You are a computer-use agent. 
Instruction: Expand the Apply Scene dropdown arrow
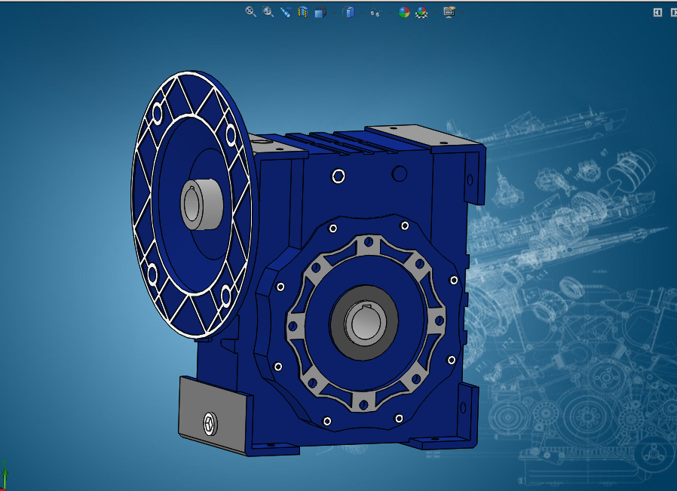click(435, 13)
